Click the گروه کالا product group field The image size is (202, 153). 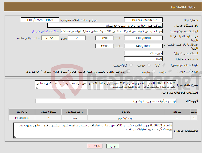[x=106, y=101]
